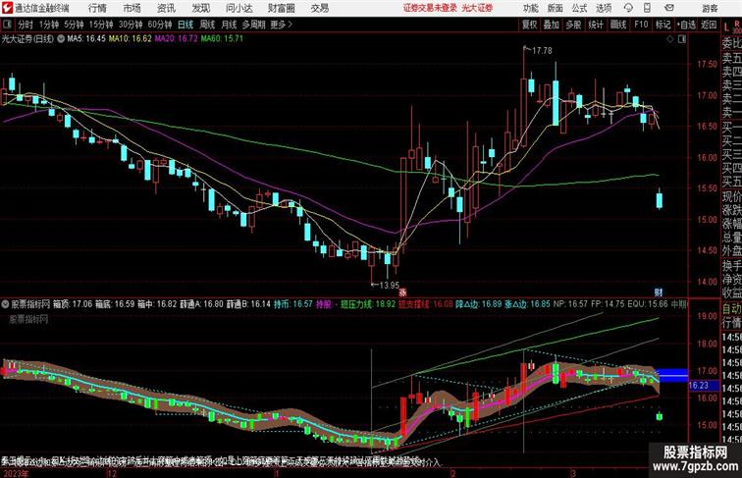
Task: Click the 复权 toolbar button
Action: pos(530,25)
